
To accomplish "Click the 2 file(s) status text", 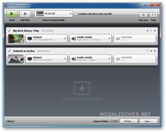I will 10,121.
